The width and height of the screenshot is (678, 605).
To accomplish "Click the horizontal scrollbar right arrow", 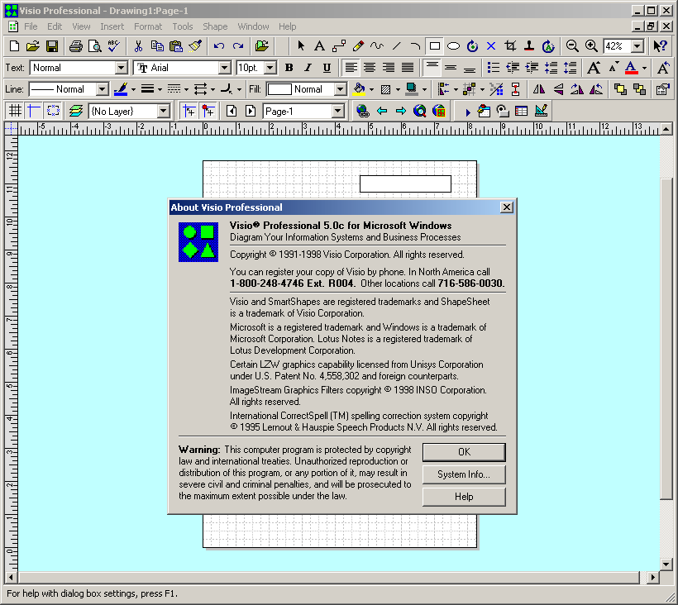I will pos(653,578).
